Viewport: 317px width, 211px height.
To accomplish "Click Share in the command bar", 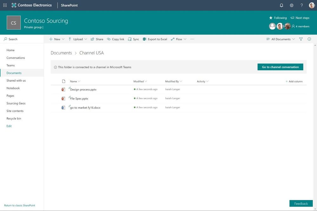I will click(97, 39).
